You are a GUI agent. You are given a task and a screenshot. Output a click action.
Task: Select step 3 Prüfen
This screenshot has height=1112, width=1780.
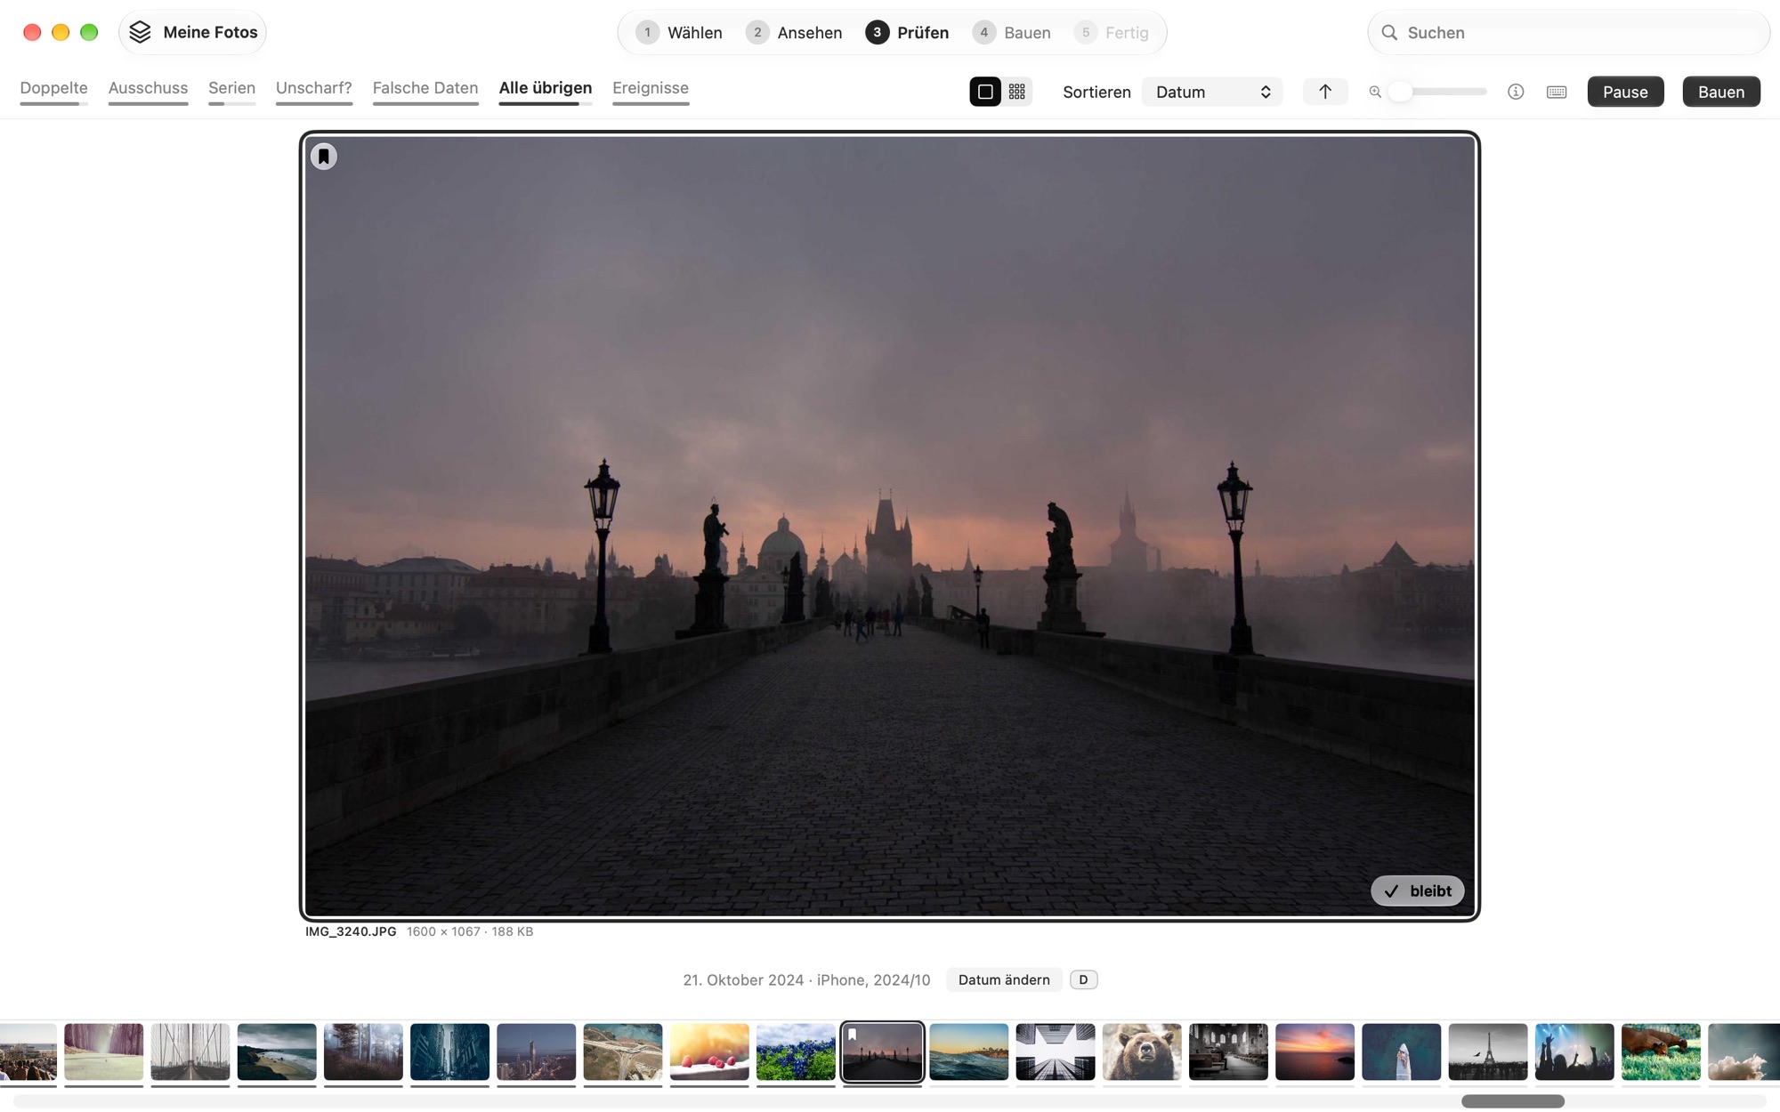908,33
